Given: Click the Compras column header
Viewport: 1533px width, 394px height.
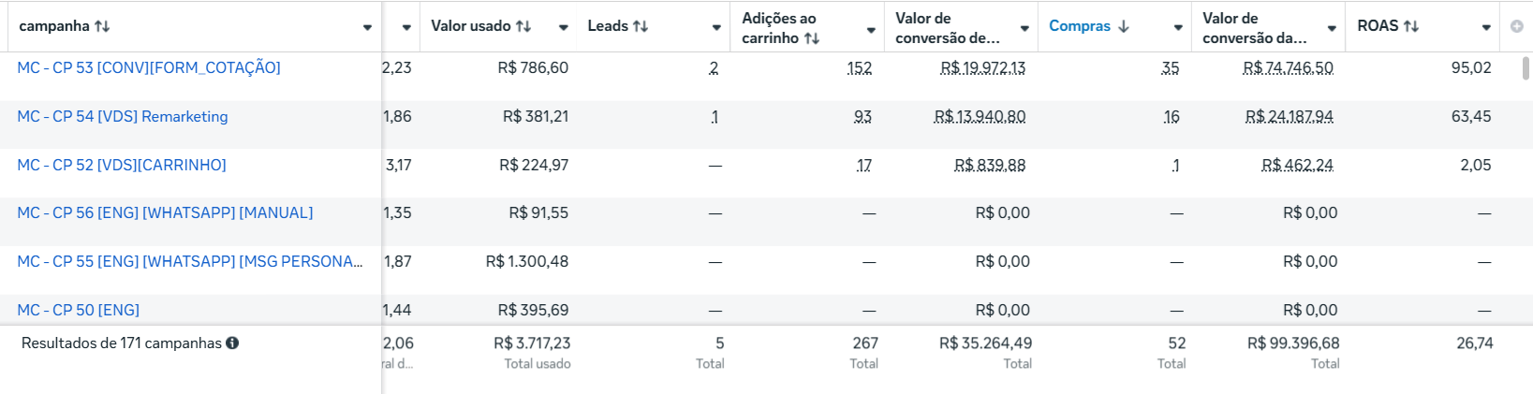Looking at the screenshot, I should (x=1080, y=26).
